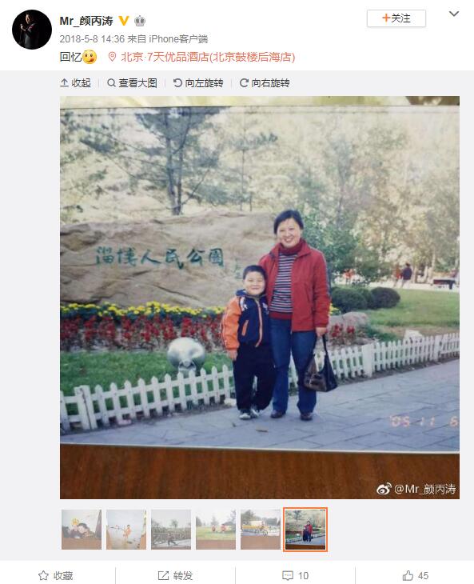The height and width of the screenshot is (584, 474).
Task: Open the Mr_颜丙涛 username link
Action: tap(86, 21)
